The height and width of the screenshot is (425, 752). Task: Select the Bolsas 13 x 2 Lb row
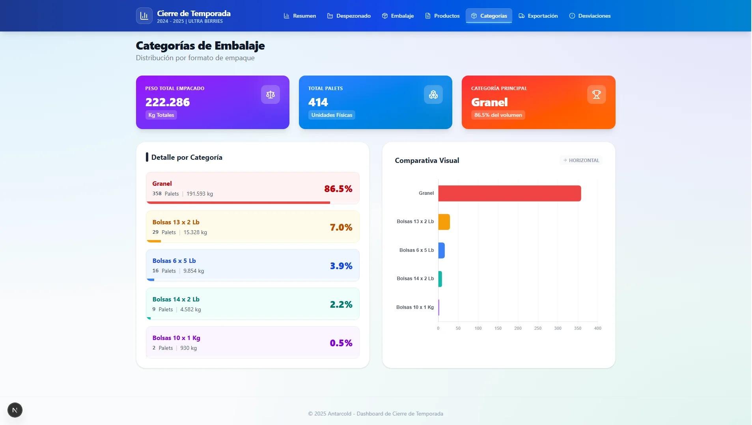(252, 227)
